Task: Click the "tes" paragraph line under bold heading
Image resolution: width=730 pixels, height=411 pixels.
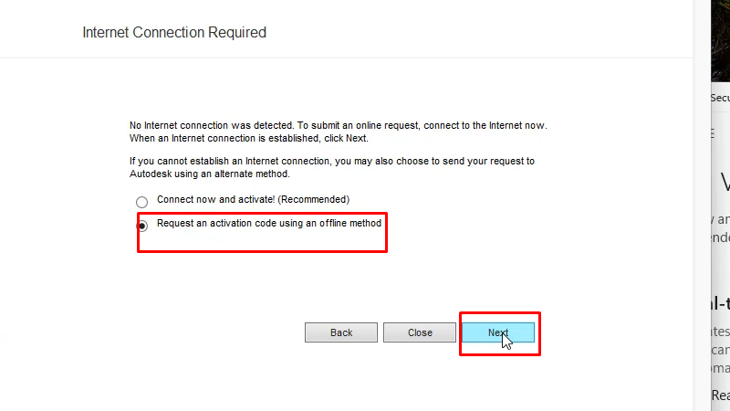Action: (720, 332)
